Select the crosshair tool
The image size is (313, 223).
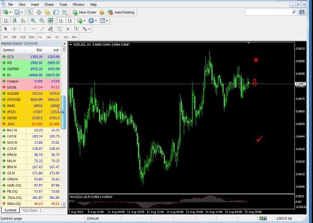14,29
